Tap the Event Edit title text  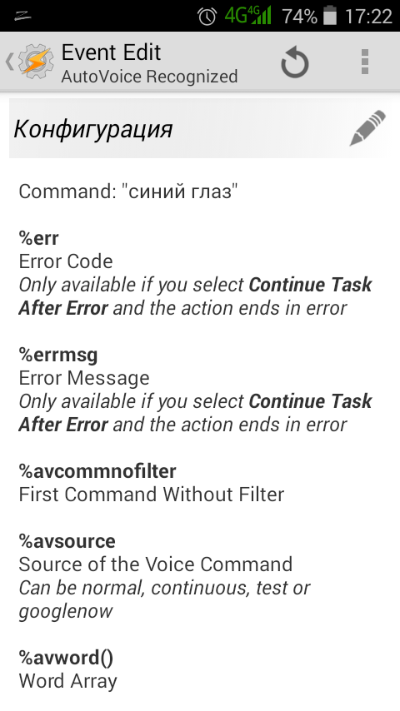click(x=111, y=52)
